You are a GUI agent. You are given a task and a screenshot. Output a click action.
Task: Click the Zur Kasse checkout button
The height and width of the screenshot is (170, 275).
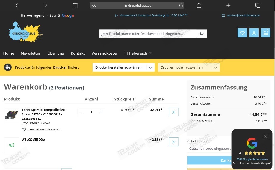click(210, 160)
